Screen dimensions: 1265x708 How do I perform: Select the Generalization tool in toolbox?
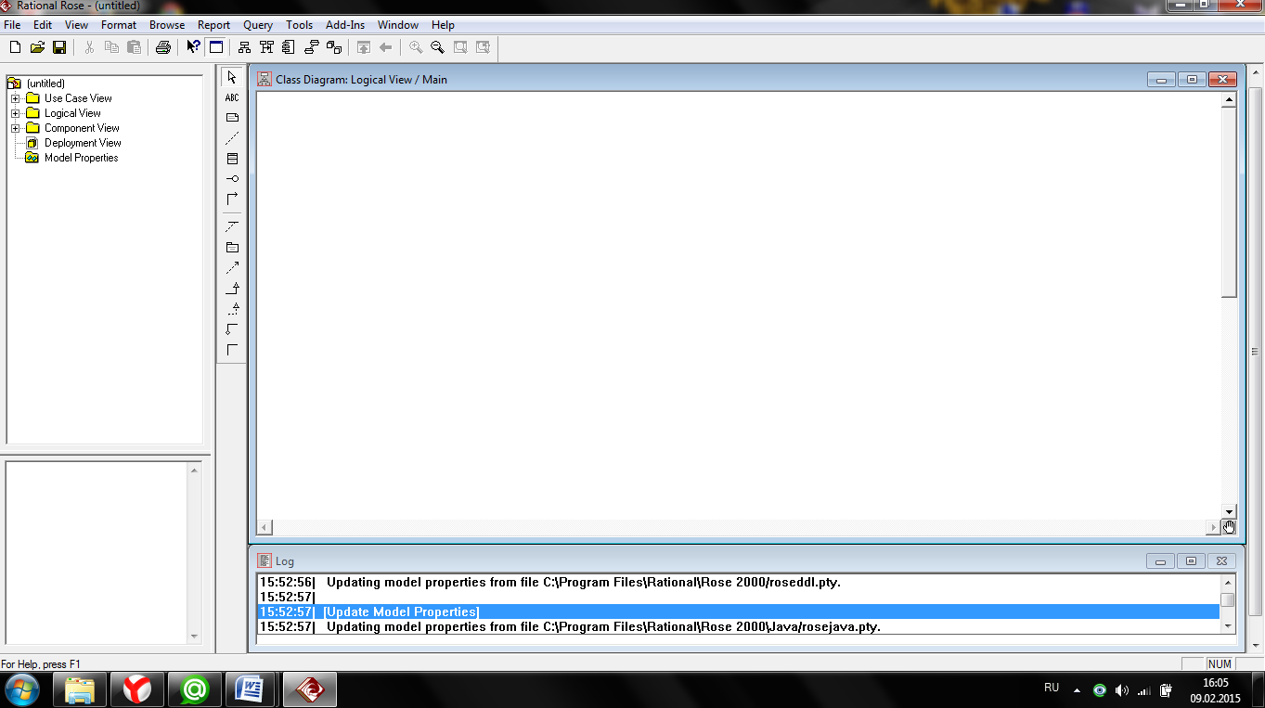(232, 288)
